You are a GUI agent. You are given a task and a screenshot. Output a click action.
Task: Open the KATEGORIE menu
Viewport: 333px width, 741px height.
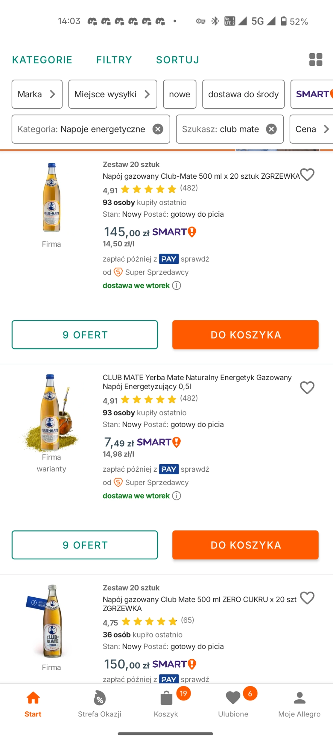[42, 60]
